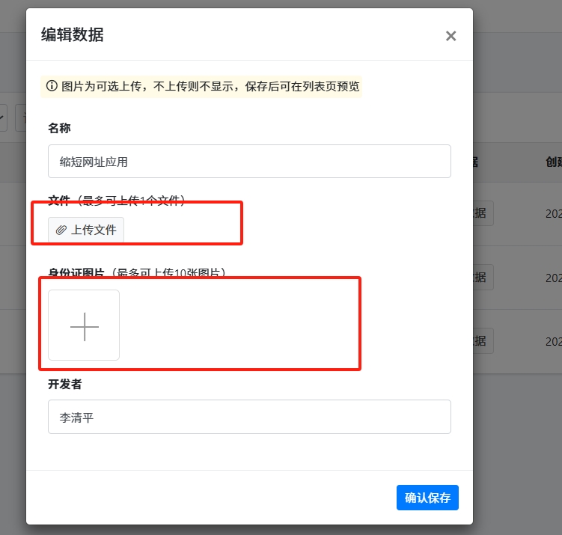This screenshot has height=535, width=562.
Task: Click the plus icon to add 身份证图片
Action: (x=84, y=326)
